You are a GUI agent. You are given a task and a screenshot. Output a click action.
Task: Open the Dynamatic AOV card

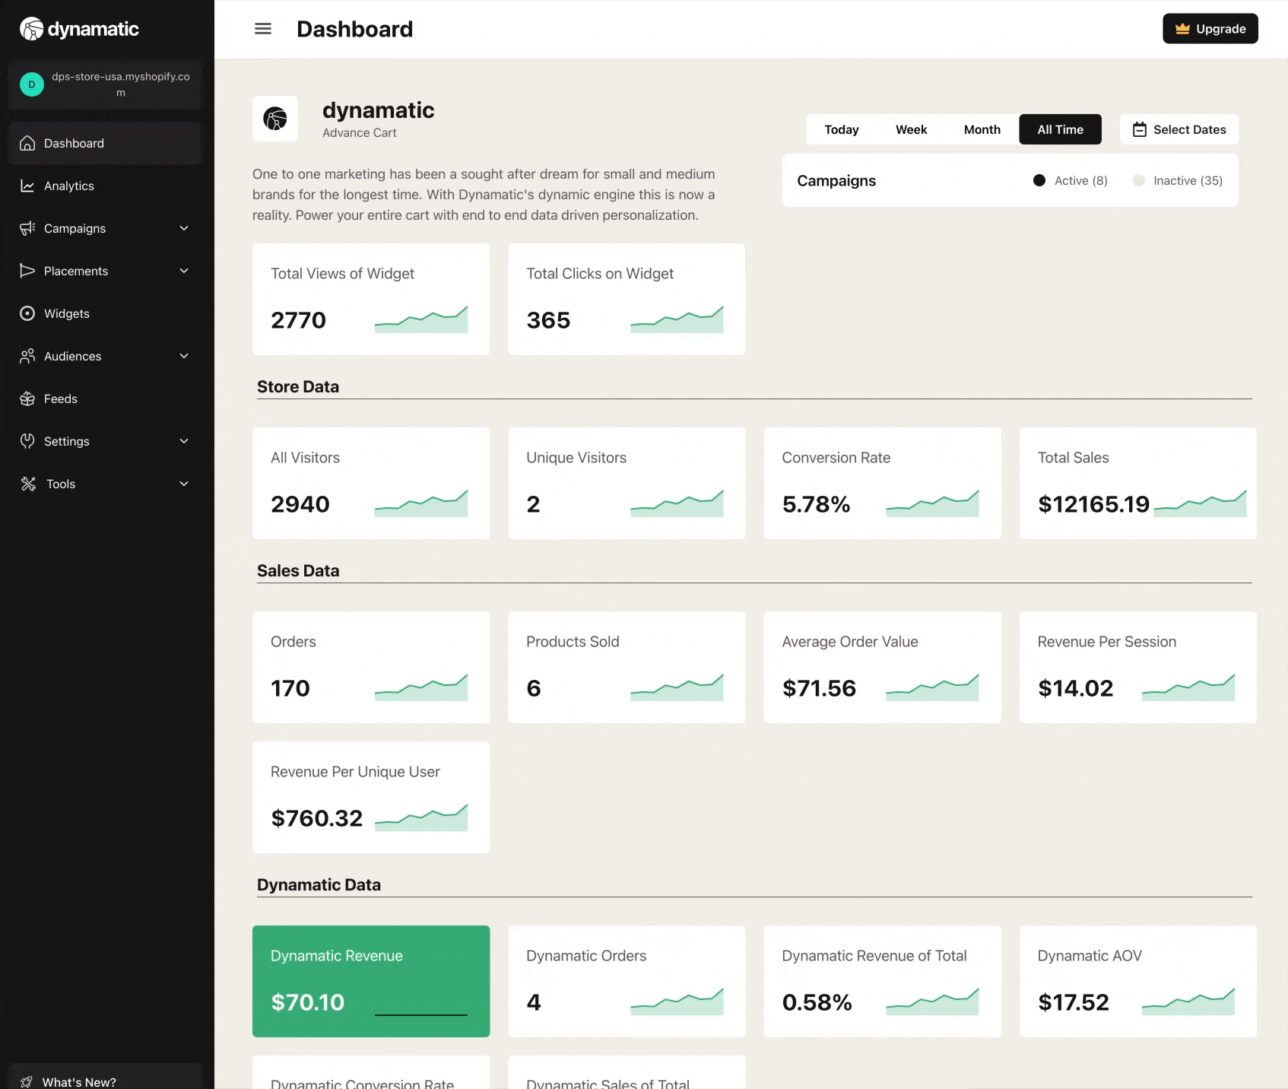pos(1138,981)
